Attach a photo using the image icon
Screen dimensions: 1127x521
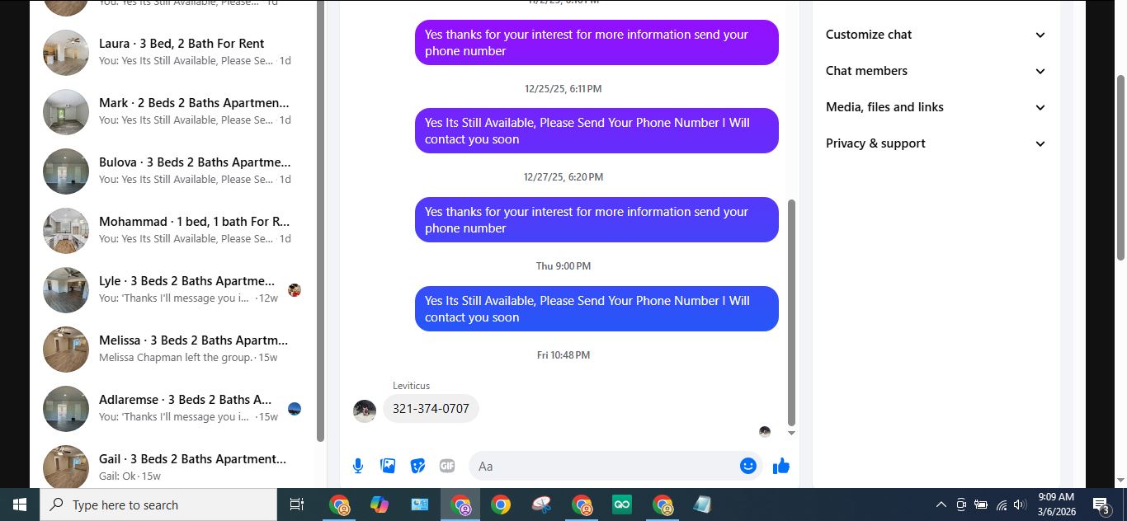388,466
